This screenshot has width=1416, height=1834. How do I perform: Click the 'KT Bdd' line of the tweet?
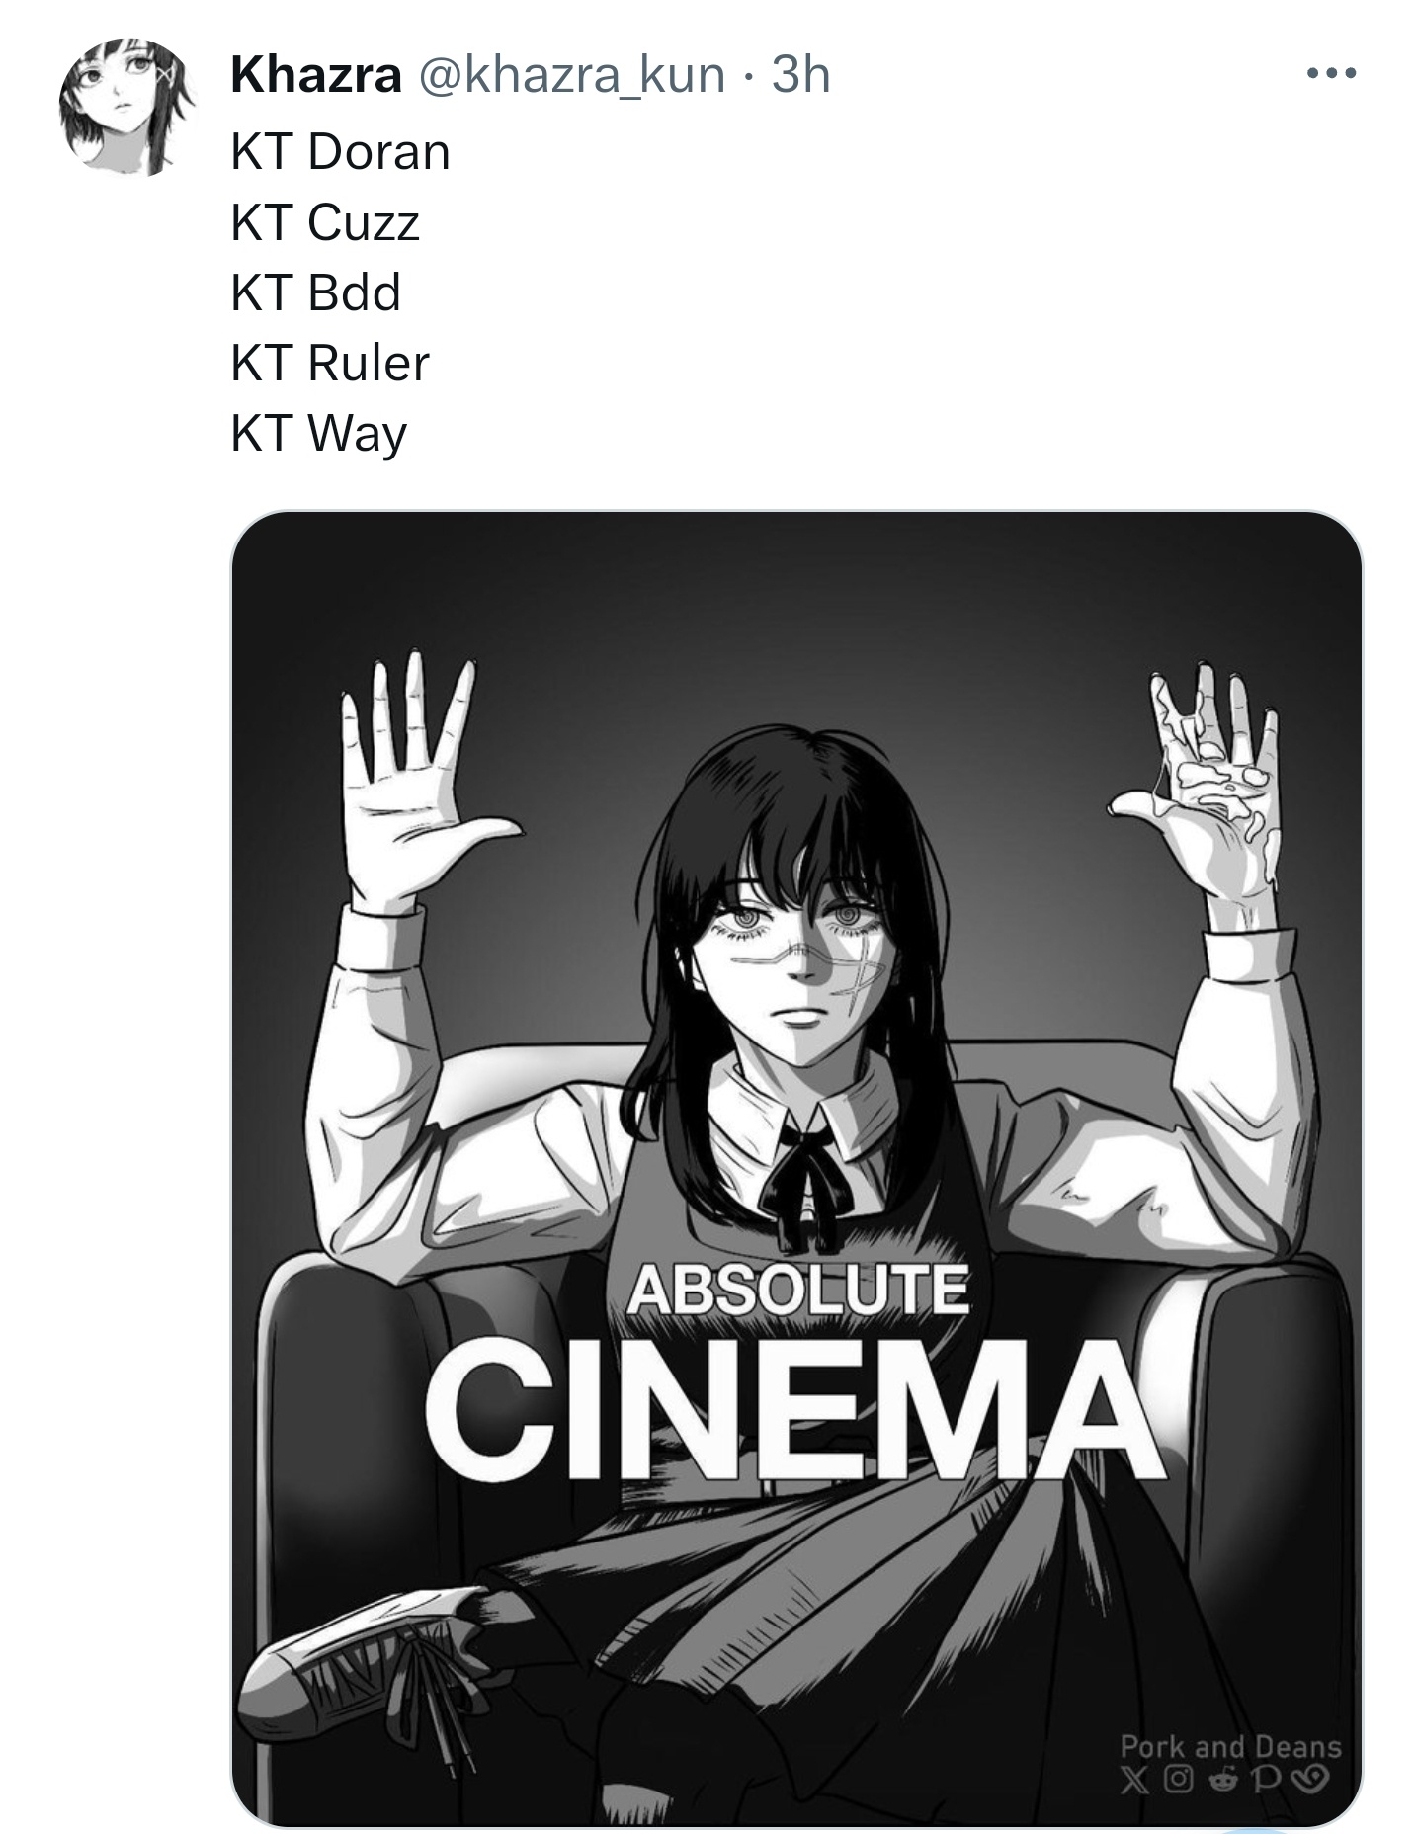pos(316,292)
